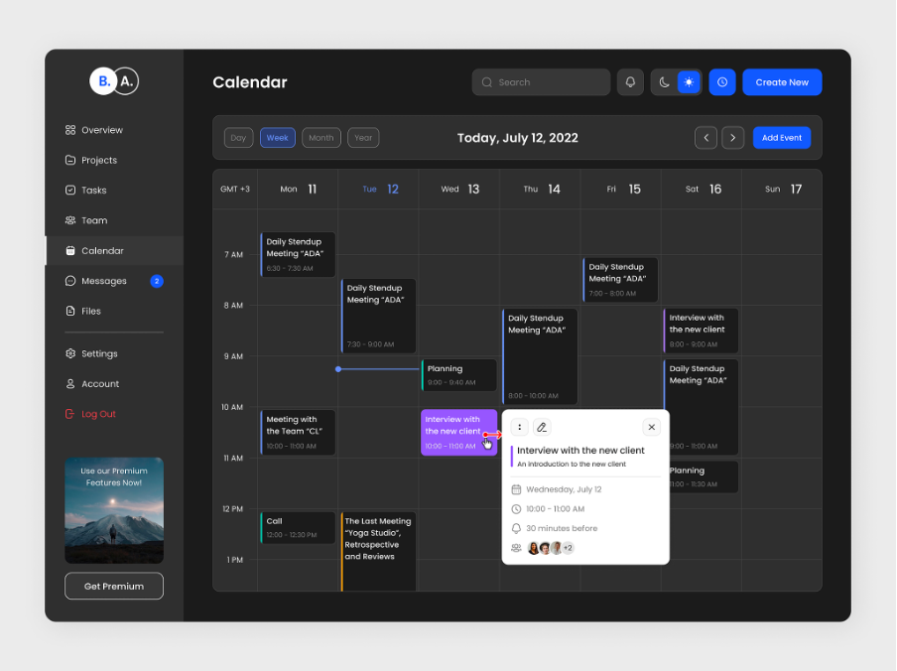Switch to Year view
897x671 pixels.
coord(363,138)
